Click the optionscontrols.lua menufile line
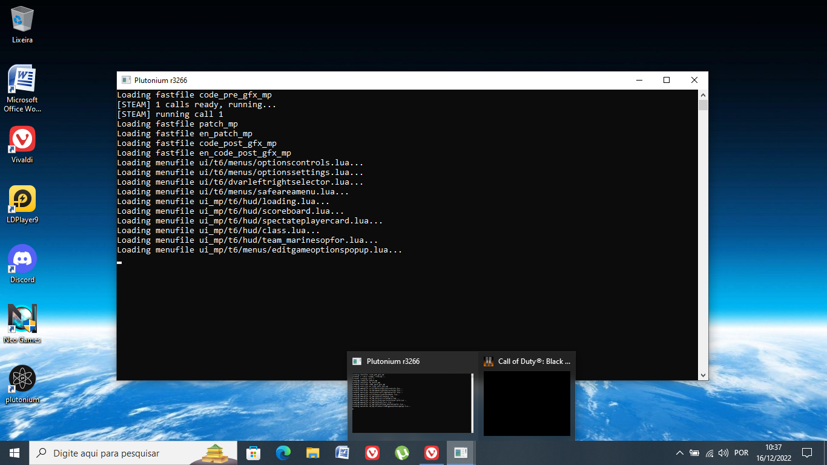Image resolution: width=827 pixels, height=465 pixels. [x=240, y=163]
